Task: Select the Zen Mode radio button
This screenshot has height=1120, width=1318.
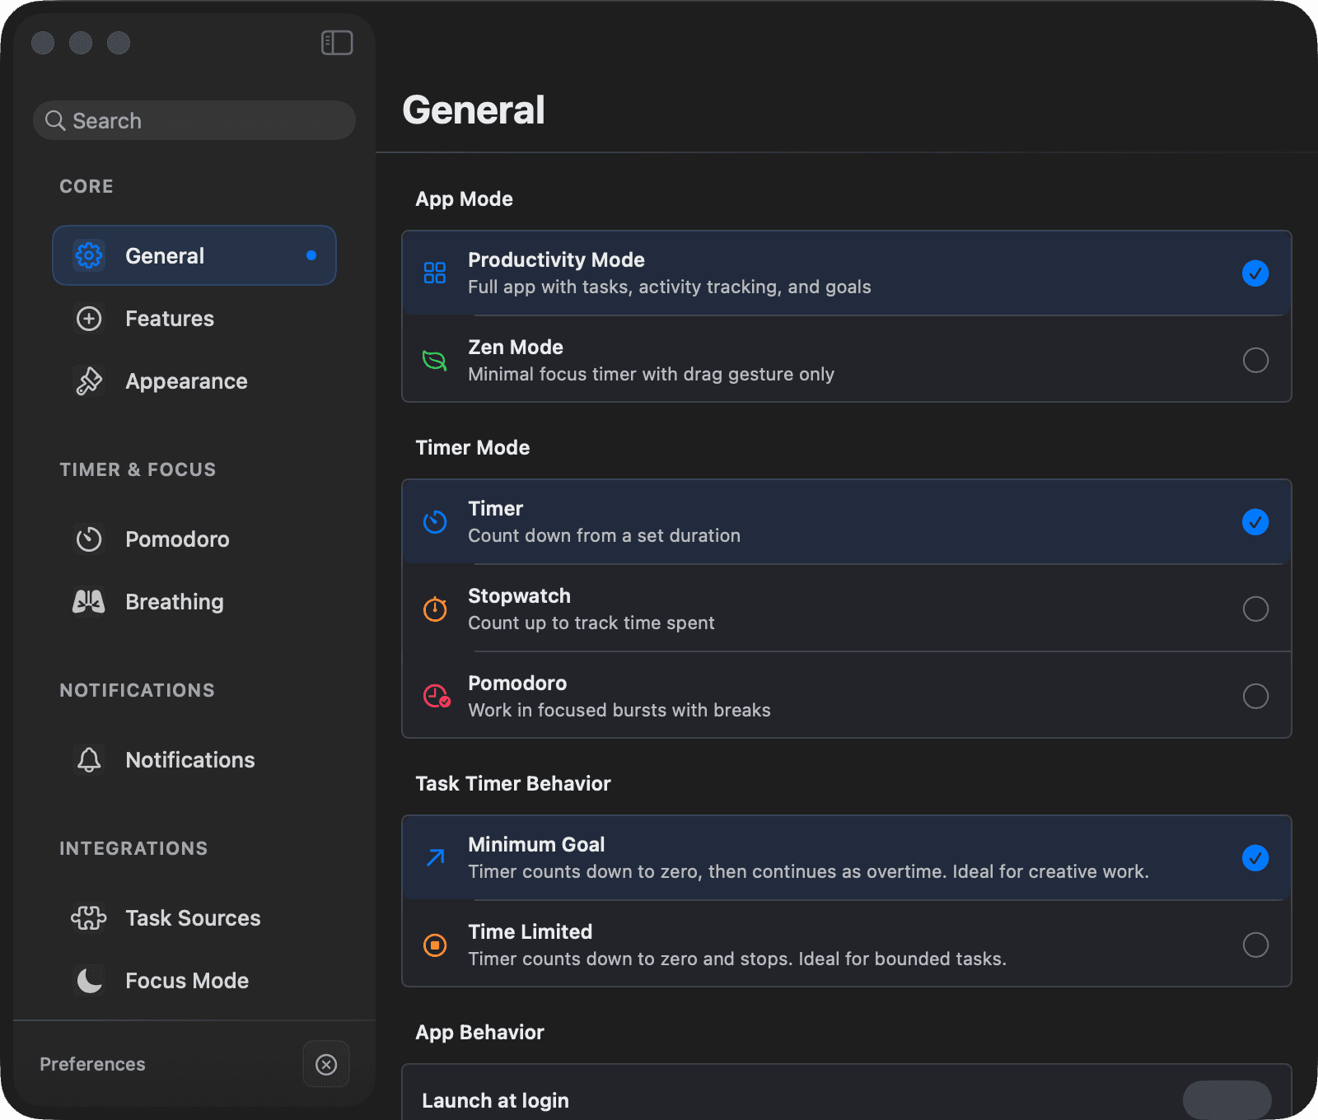Action: tap(1255, 360)
